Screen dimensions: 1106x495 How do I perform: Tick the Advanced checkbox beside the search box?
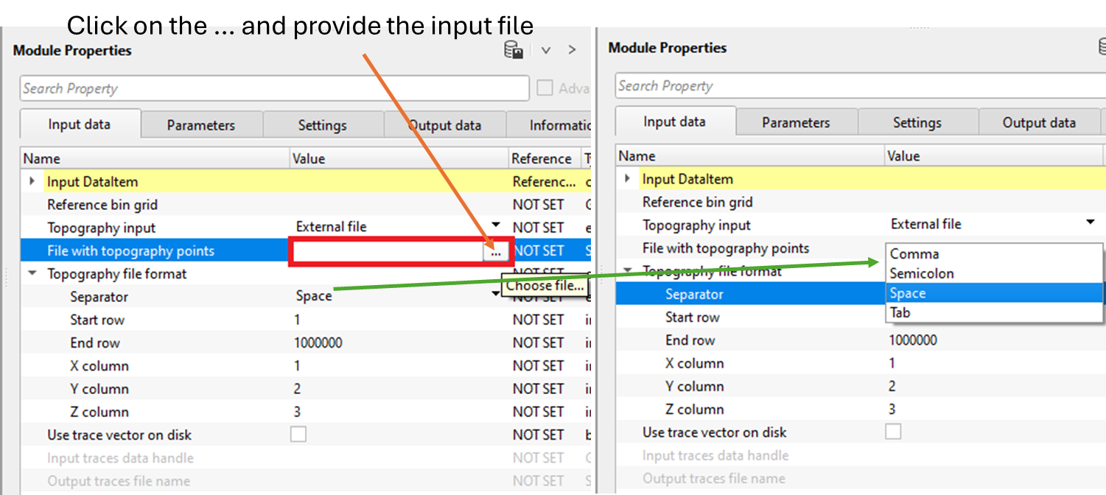pyautogui.click(x=545, y=88)
